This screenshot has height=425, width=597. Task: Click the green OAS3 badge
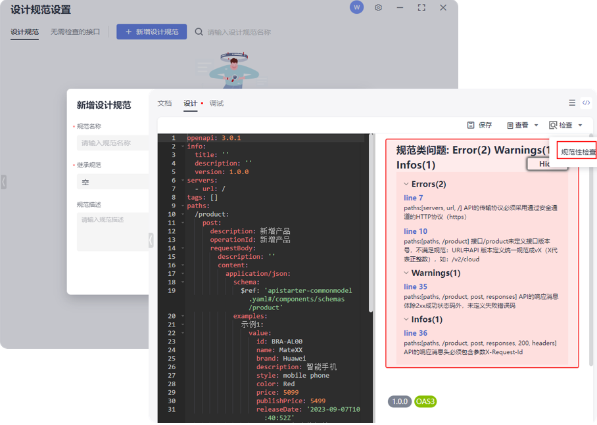425,402
